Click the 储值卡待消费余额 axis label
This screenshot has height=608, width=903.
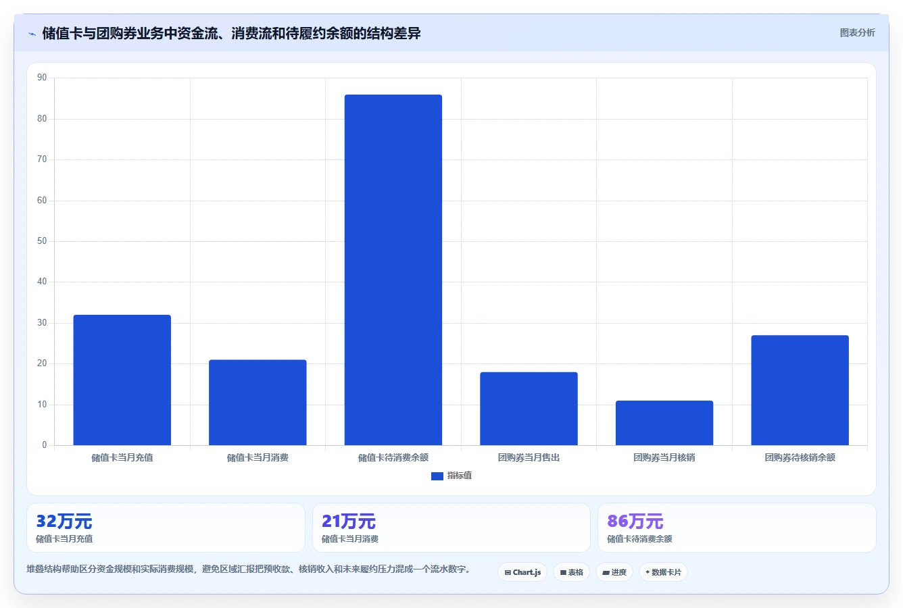point(393,457)
